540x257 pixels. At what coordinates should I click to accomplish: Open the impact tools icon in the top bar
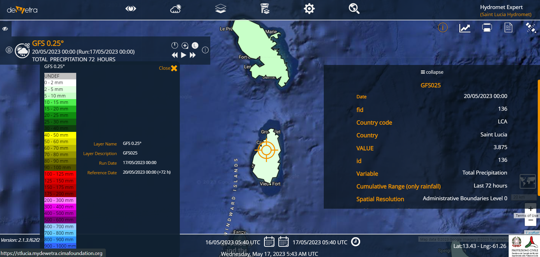(x=265, y=9)
